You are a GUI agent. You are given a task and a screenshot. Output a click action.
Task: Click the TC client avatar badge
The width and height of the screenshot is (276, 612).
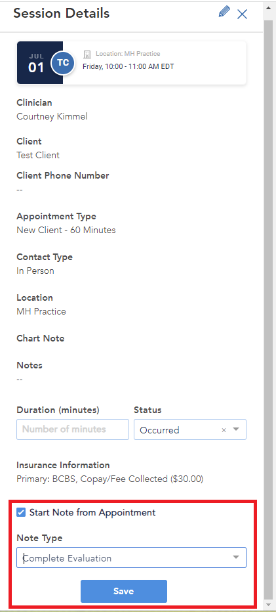point(63,63)
